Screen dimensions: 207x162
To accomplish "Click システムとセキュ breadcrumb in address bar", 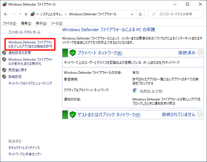I will [51, 14].
